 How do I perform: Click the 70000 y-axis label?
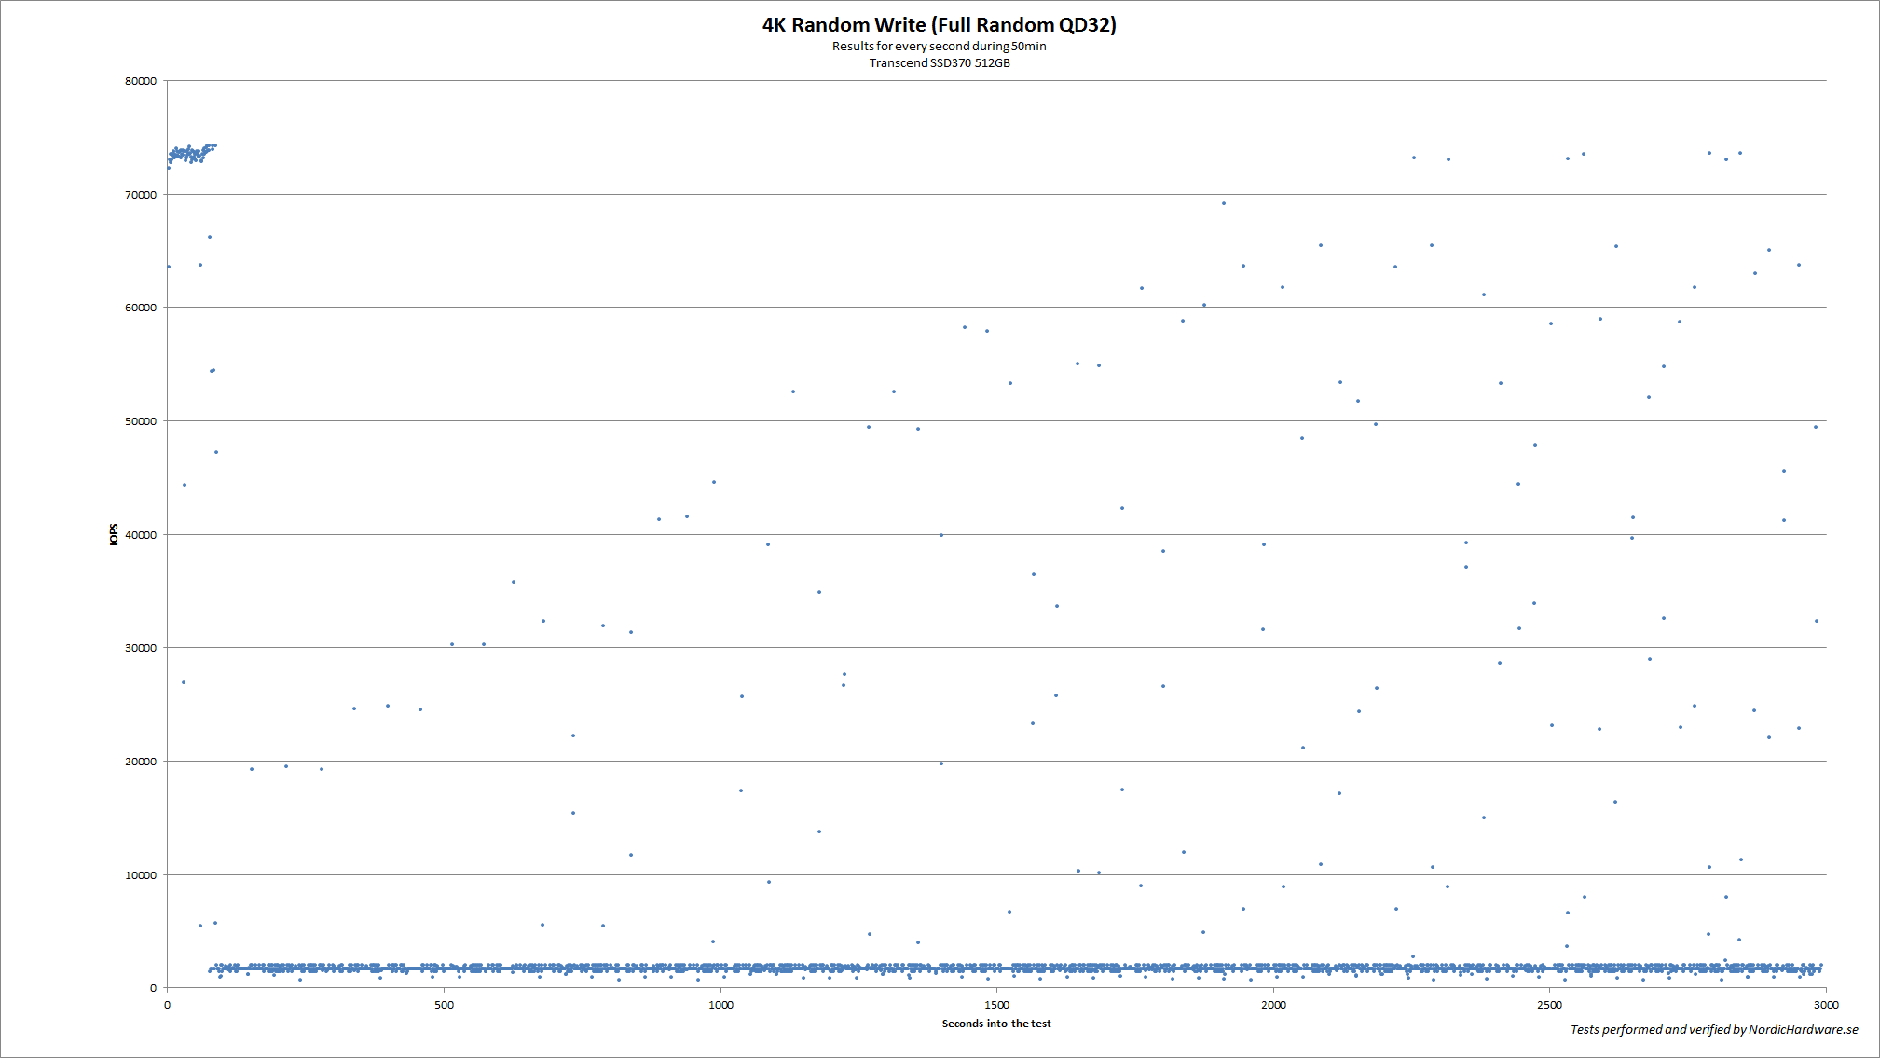(x=141, y=195)
